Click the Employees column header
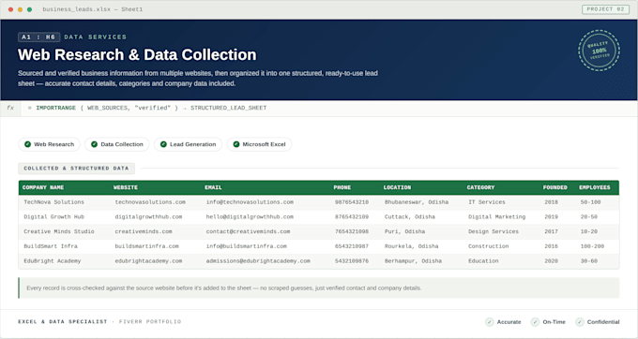This screenshot has width=638, height=339. point(595,187)
